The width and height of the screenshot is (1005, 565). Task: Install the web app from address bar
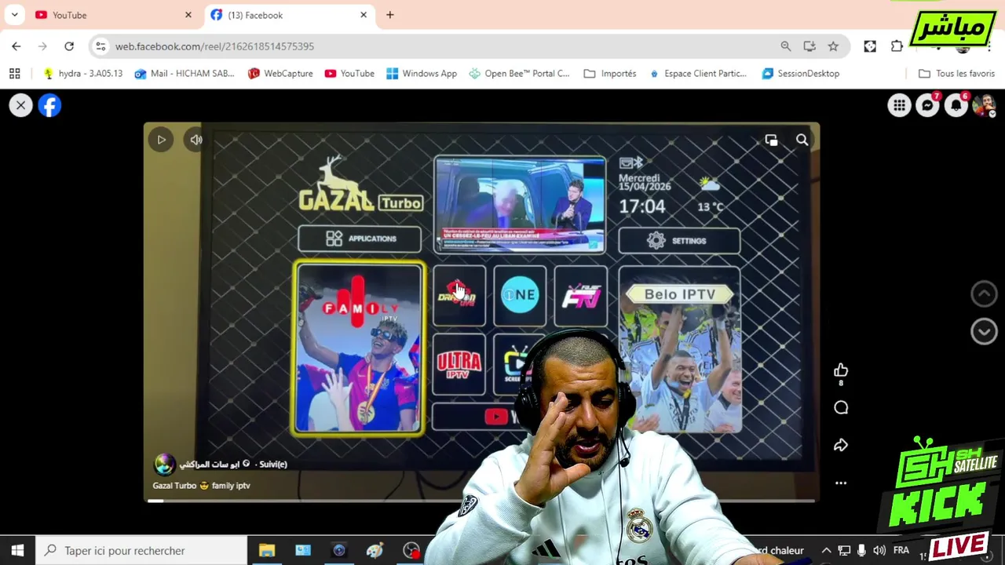coord(809,46)
